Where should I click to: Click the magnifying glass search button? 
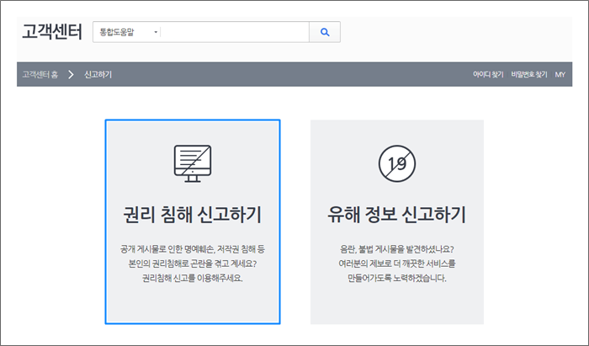324,33
